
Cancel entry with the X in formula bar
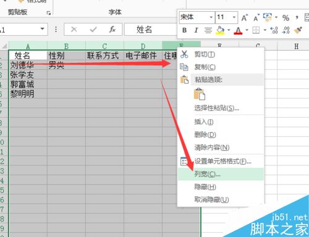click(74, 30)
